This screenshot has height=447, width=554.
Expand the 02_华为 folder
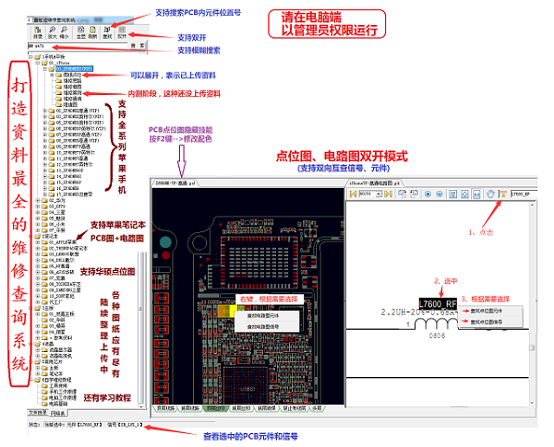point(38,200)
